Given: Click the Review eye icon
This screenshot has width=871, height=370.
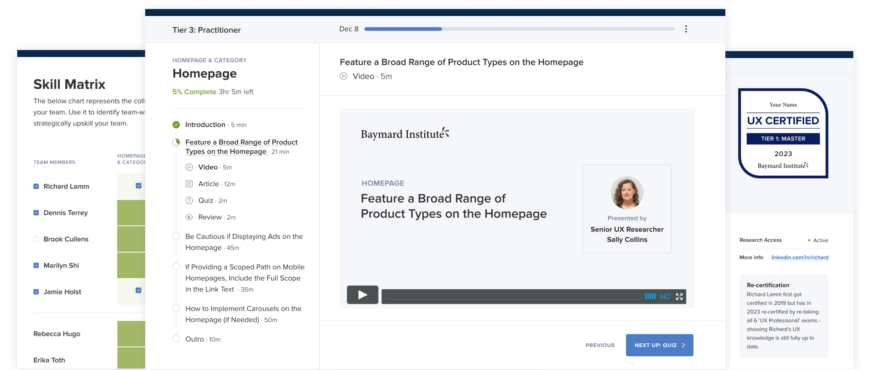Looking at the screenshot, I should [x=189, y=217].
